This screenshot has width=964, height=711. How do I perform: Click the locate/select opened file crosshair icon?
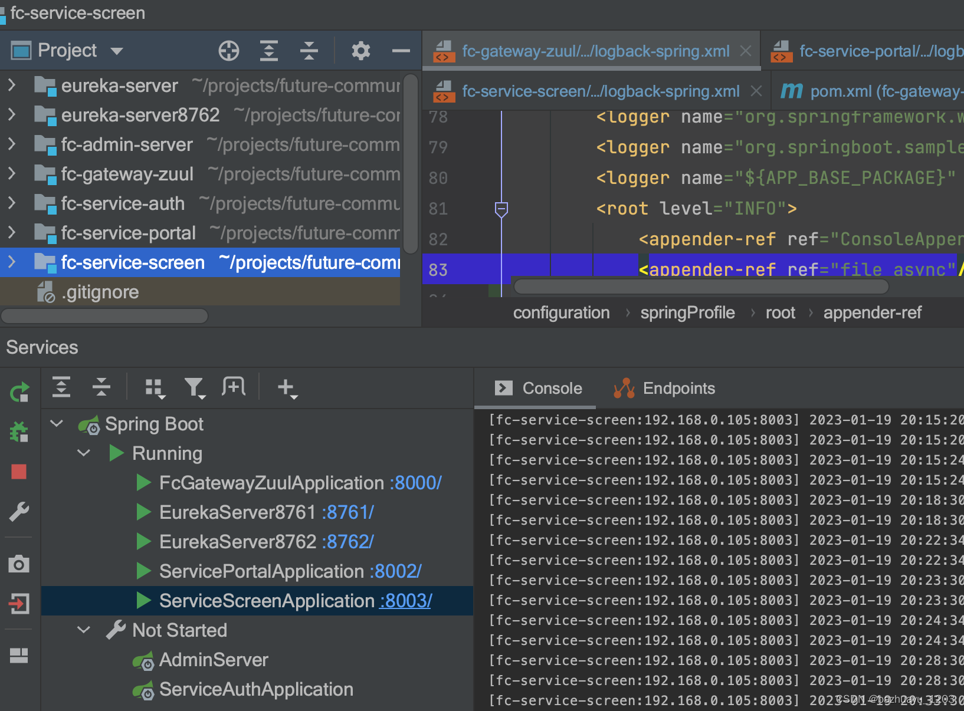[x=229, y=51]
